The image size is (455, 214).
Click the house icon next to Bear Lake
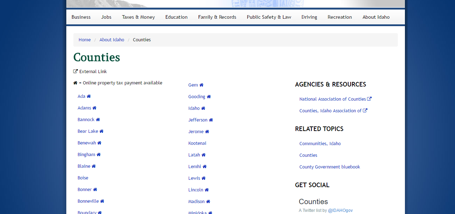pos(102,131)
